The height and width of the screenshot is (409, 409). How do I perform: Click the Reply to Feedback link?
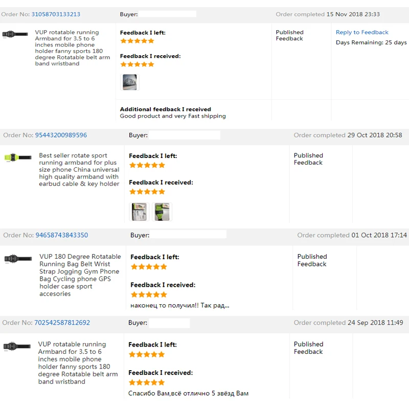coord(362,32)
